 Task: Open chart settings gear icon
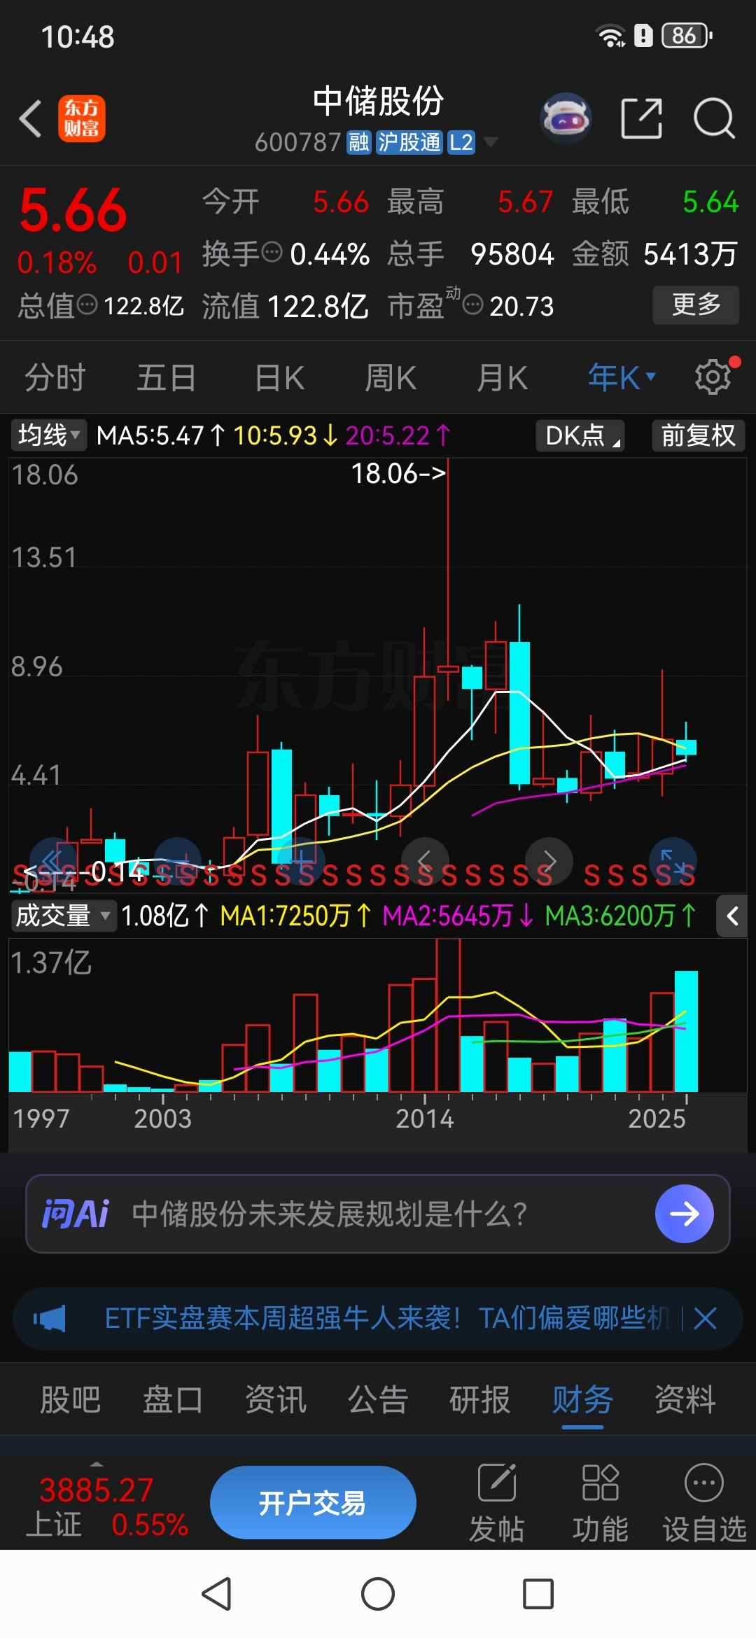click(714, 377)
